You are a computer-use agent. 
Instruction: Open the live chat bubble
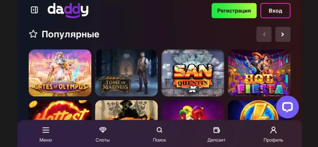(x=287, y=107)
